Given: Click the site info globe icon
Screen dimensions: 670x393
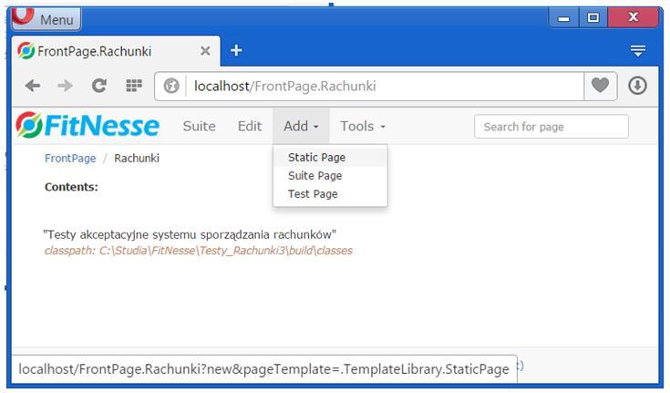Looking at the screenshot, I should [171, 86].
